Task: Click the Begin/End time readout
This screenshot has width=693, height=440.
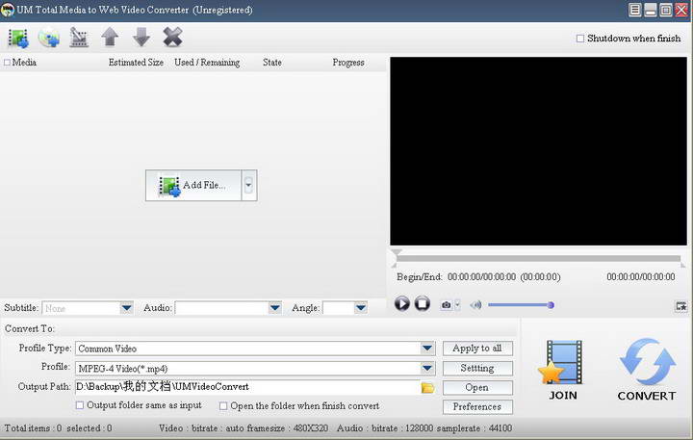Action: click(x=478, y=277)
